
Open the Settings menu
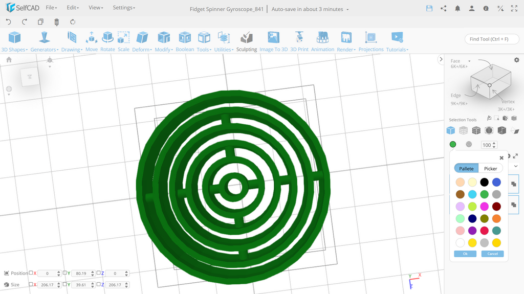pos(124,8)
